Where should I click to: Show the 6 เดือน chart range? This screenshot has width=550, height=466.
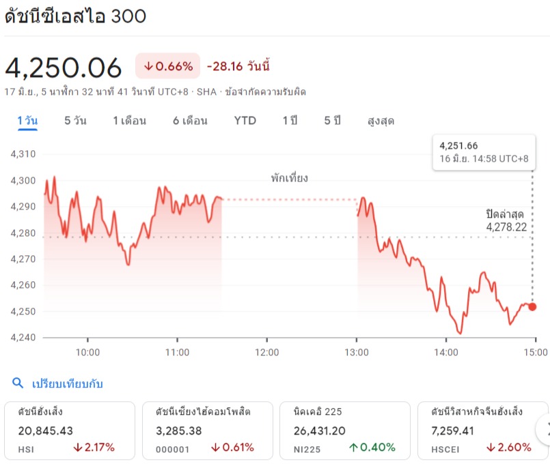(190, 121)
